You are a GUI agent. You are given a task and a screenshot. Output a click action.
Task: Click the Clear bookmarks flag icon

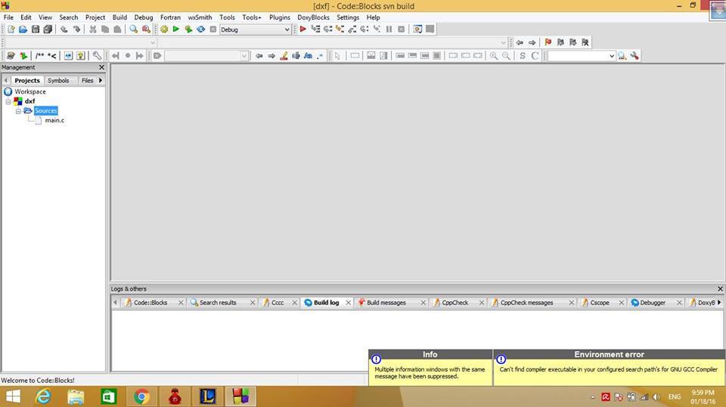pyautogui.click(x=585, y=42)
